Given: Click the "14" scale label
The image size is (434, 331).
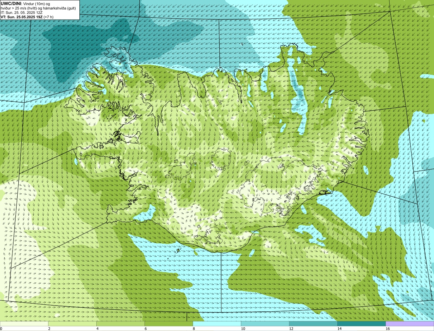Looking at the screenshot, I should (339, 329).
